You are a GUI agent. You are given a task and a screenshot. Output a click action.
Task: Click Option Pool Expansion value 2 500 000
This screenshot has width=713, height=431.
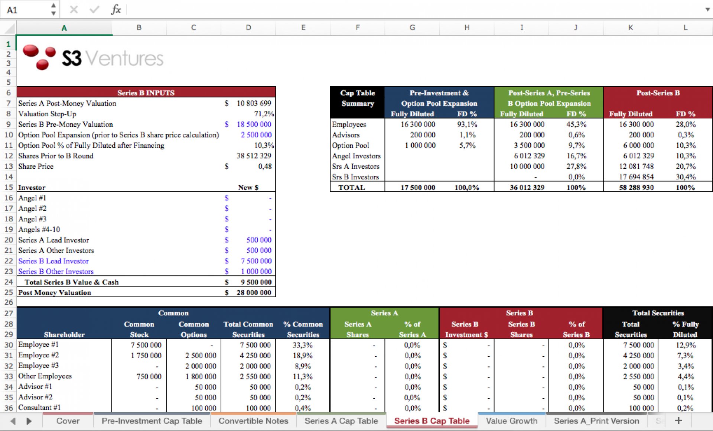[x=256, y=135]
